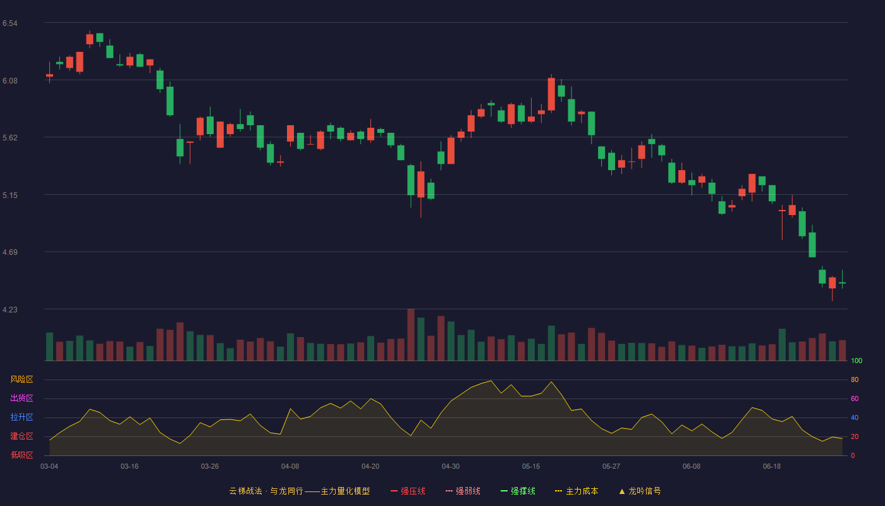
Task: Toggle the 强弱线 legend series
Action: coord(463,491)
